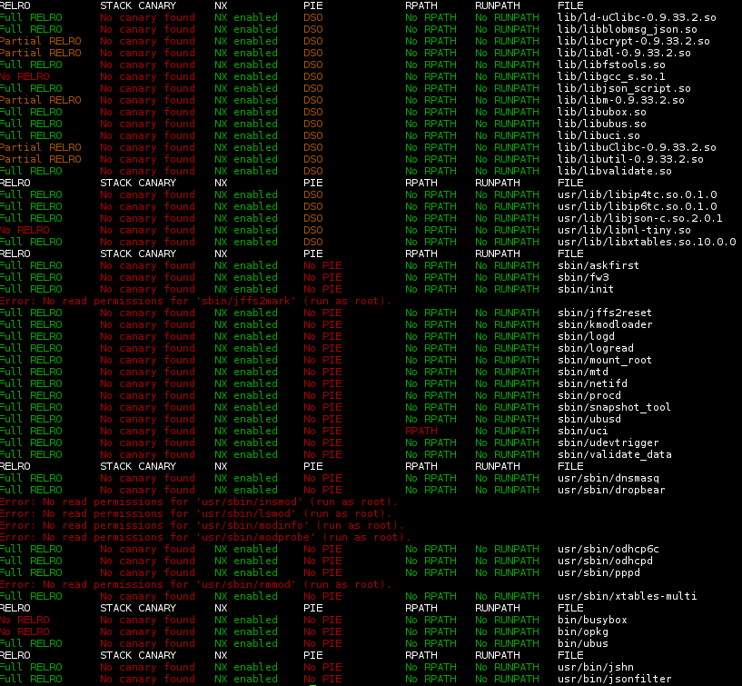Image resolution: width=742 pixels, height=686 pixels.
Task: Click the error line about 'usr/sbin/rmmod'
Action: [196, 585]
